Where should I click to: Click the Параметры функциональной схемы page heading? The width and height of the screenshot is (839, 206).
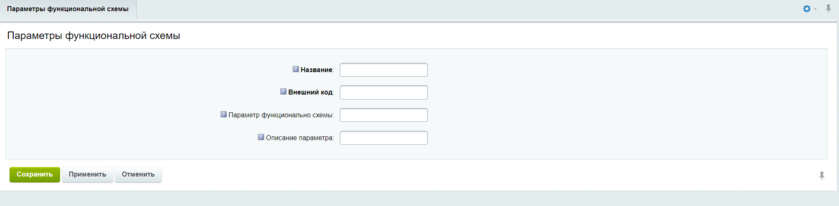[x=94, y=36]
